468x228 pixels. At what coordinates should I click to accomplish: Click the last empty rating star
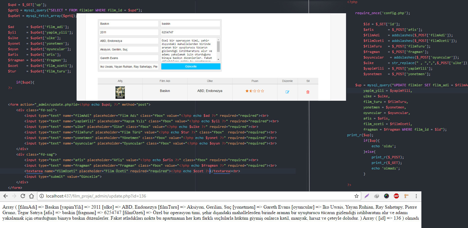pos(263,91)
